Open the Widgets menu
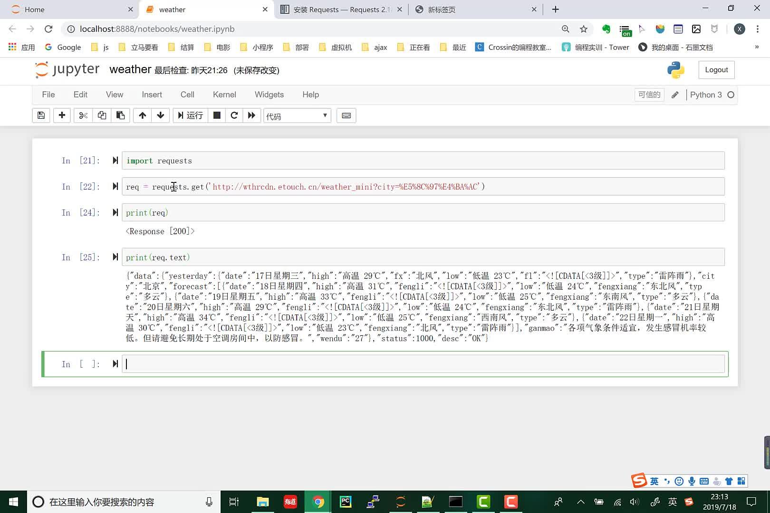 click(269, 95)
